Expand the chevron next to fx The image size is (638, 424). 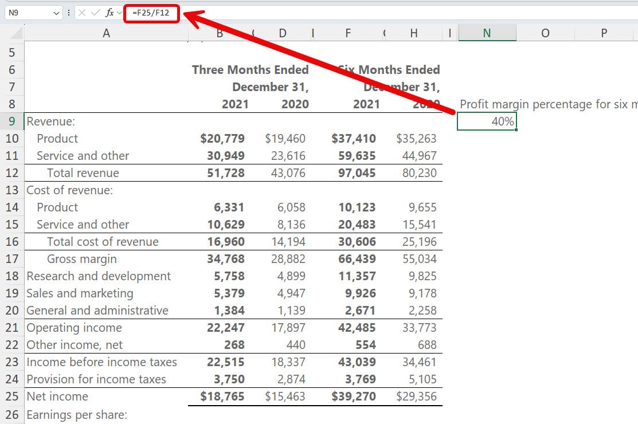pos(119,13)
